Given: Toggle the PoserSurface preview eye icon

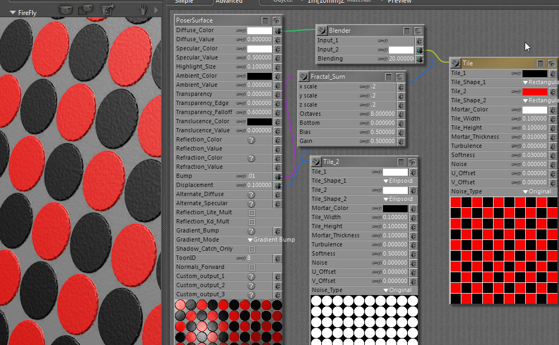Looking at the screenshot, I should (277, 20).
